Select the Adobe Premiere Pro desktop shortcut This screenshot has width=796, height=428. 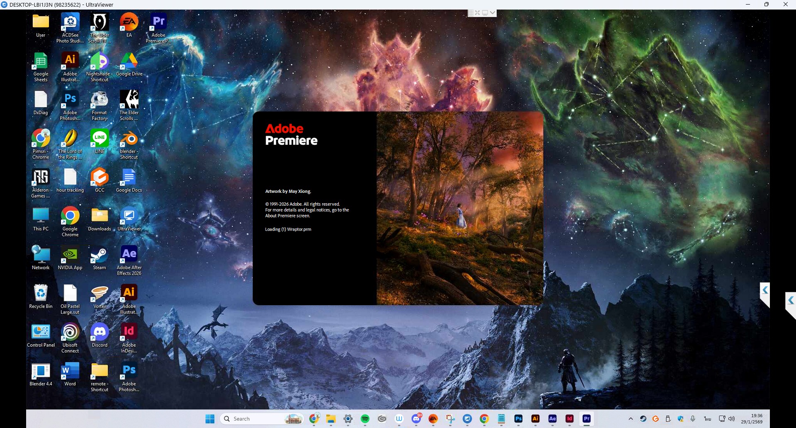(158, 28)
